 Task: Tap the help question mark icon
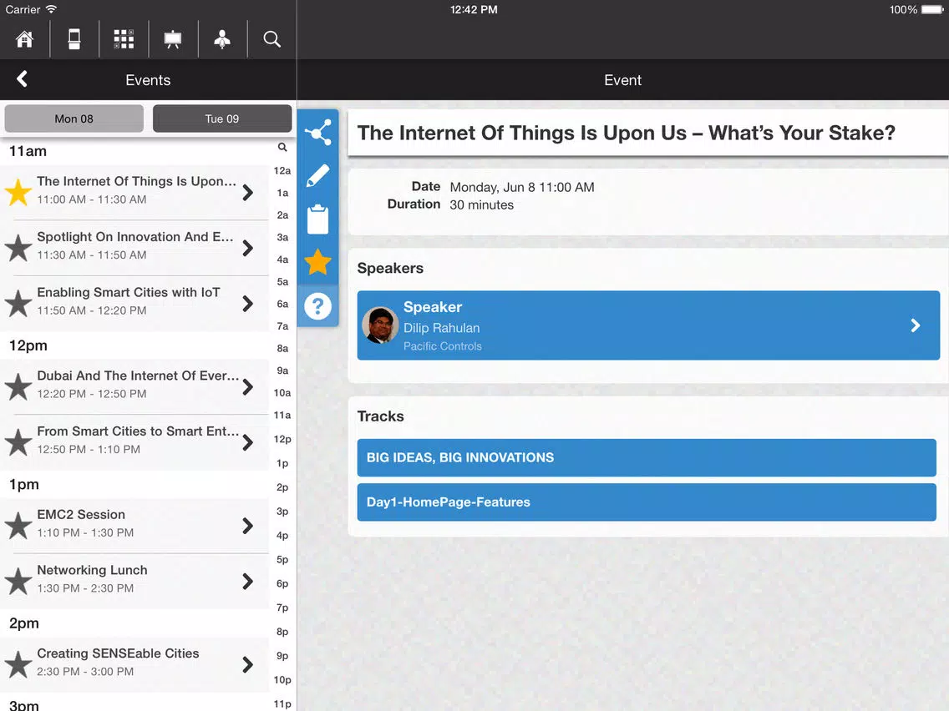pyautogui.click(x=317, y=306)
